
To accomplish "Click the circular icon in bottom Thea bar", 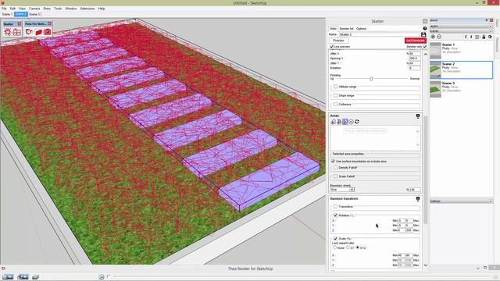I will pos(101,277).
